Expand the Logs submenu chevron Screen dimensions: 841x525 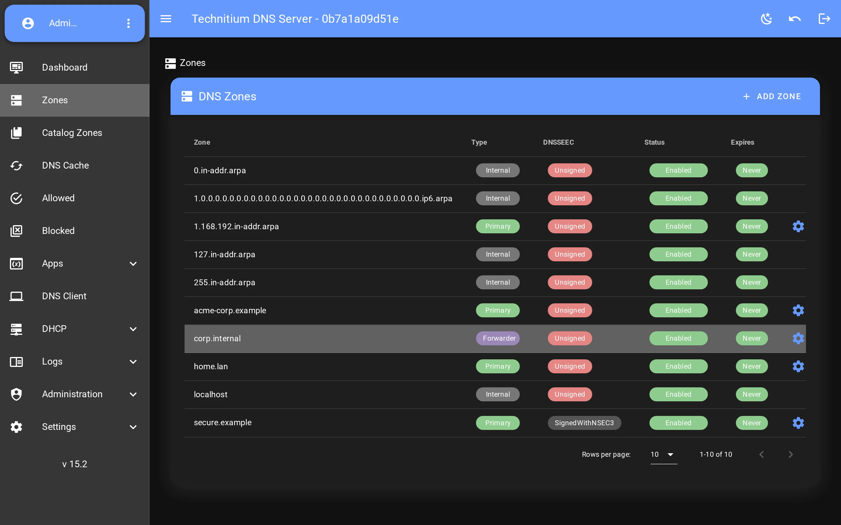tap(133, 361)
